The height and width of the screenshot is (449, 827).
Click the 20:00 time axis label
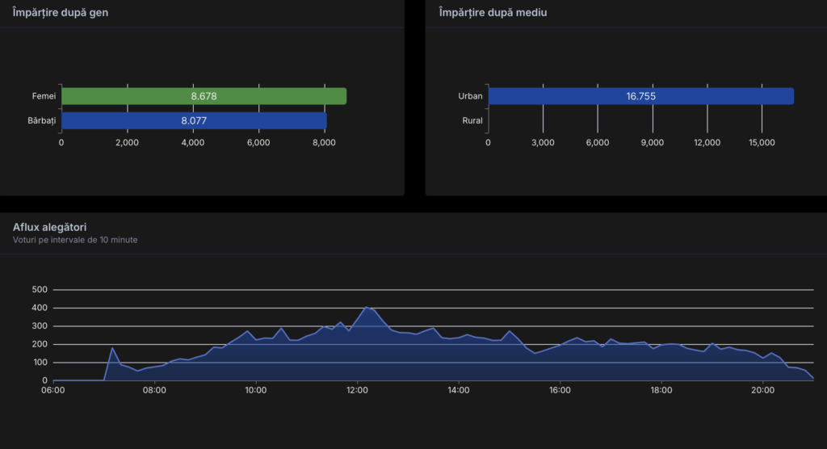(x=762, y=390)
